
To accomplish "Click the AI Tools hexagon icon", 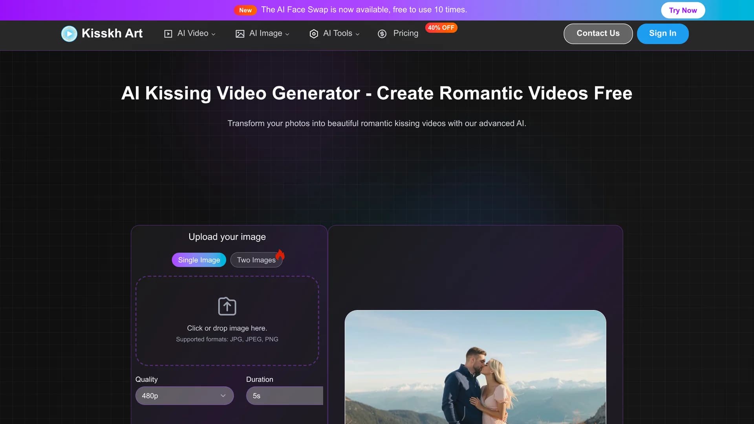I will coord(314,34).
